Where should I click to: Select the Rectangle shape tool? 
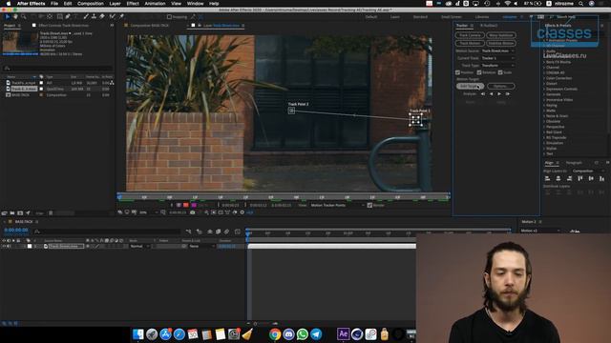tap(59, 17)
